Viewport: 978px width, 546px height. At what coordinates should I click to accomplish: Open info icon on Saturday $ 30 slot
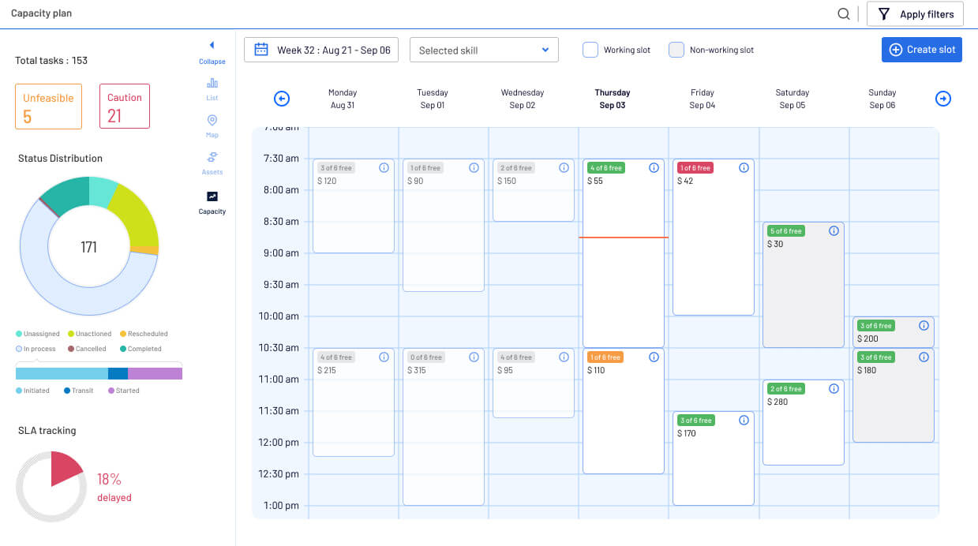point(834,231)
